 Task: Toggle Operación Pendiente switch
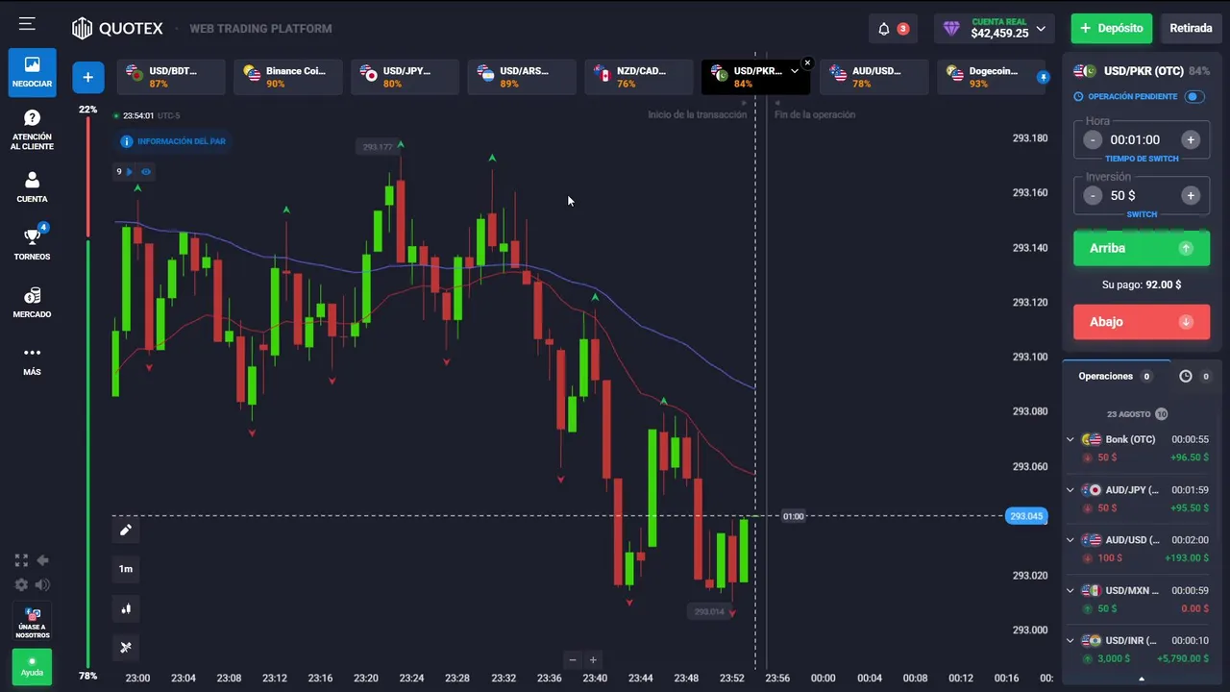click(1194, 96)
